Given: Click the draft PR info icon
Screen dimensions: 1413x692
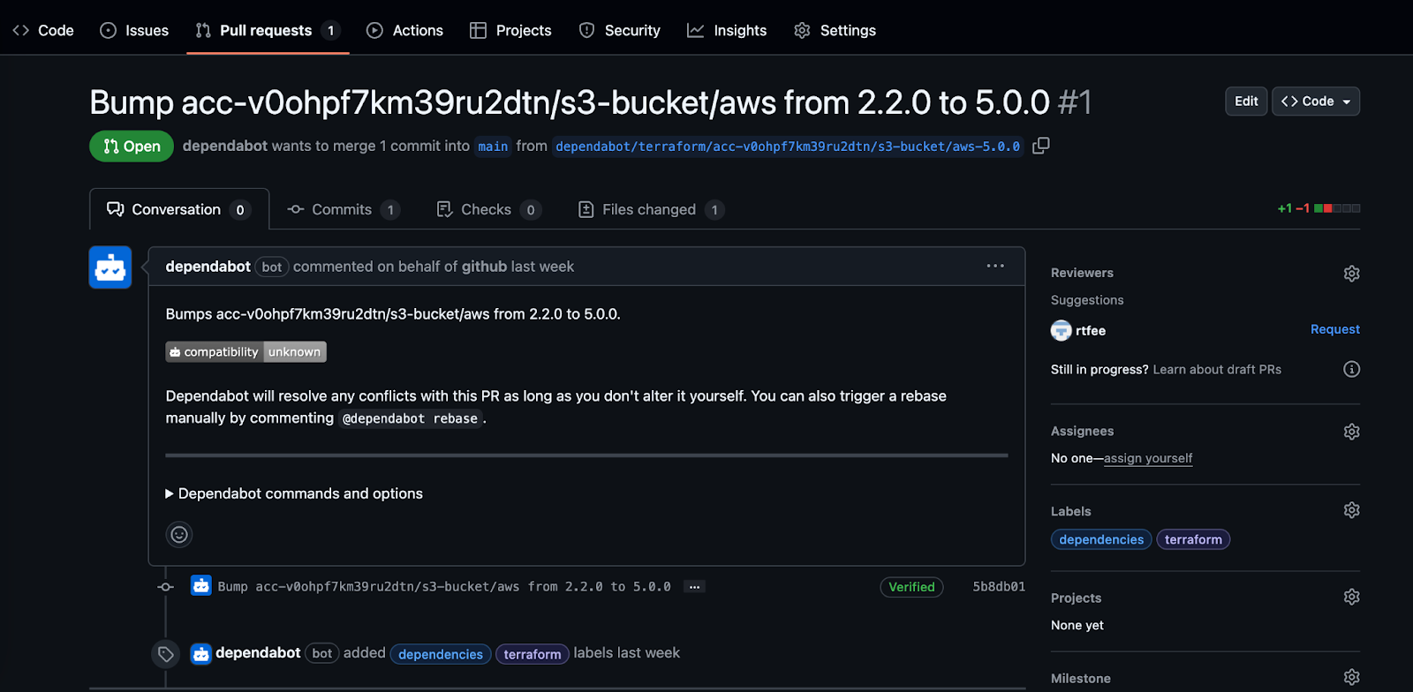Looking at the screenshot, I should (x=1351, y=369).
